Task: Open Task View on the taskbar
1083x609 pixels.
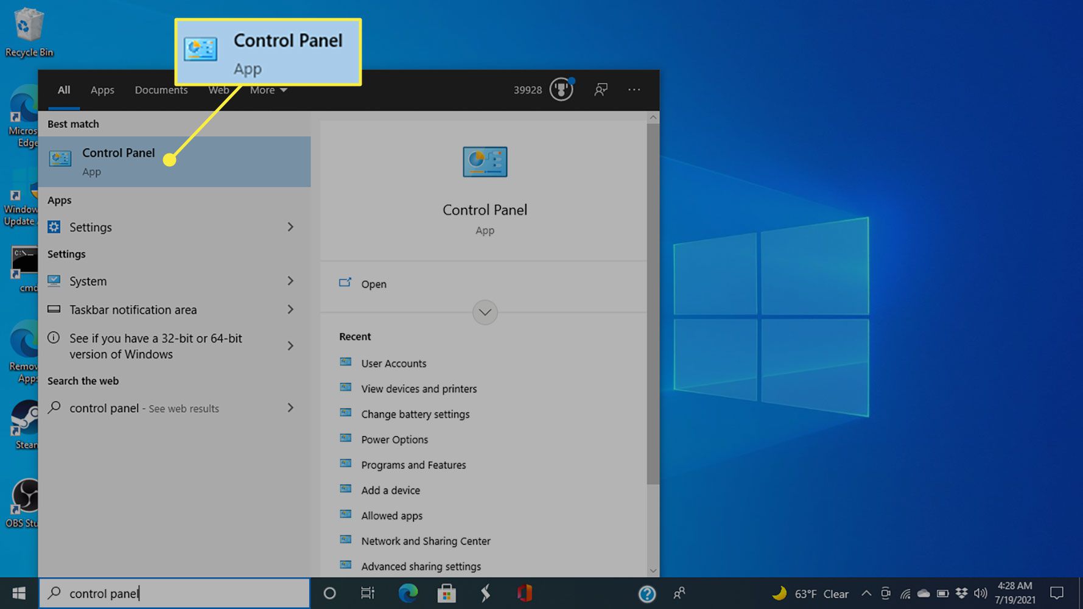Action: tap(368, 593)
